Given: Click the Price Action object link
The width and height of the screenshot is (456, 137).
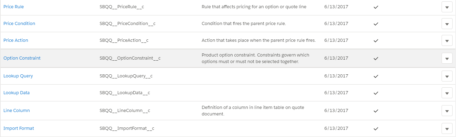Looking at the screenshot, I should point(16,40).
